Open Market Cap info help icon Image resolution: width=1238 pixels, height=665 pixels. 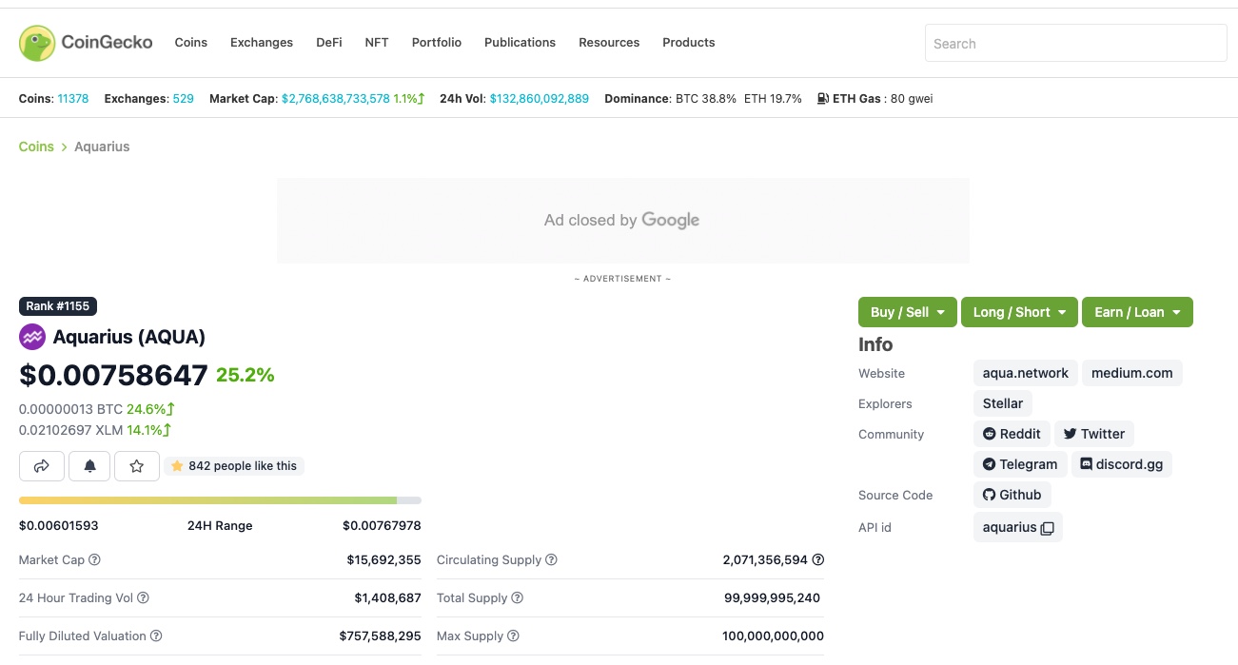coord(95,560)
